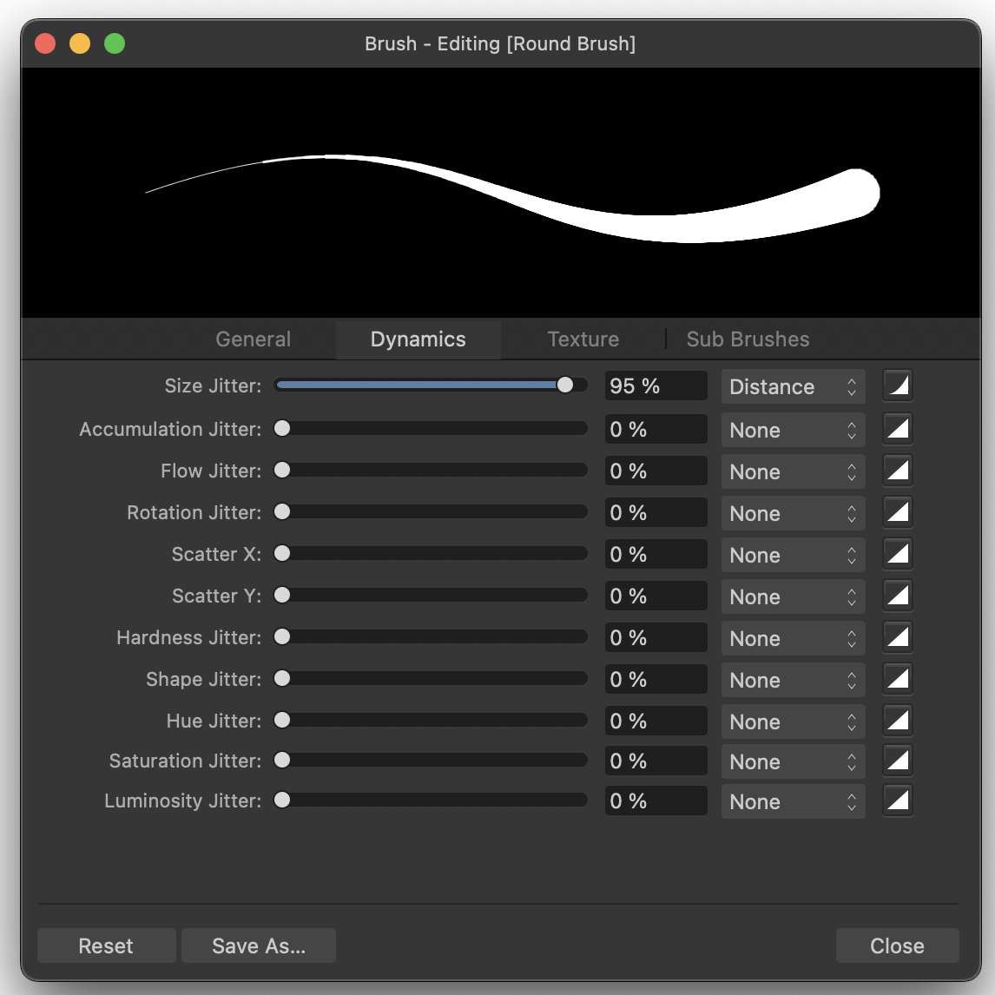Open the Scatter X ramp profile icon
This screenshot has height=995, width=995.
897,554
